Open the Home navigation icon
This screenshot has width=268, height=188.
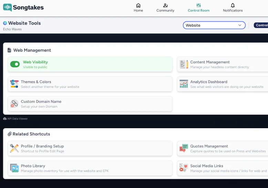pyautogui.click(x=138, y=5)
